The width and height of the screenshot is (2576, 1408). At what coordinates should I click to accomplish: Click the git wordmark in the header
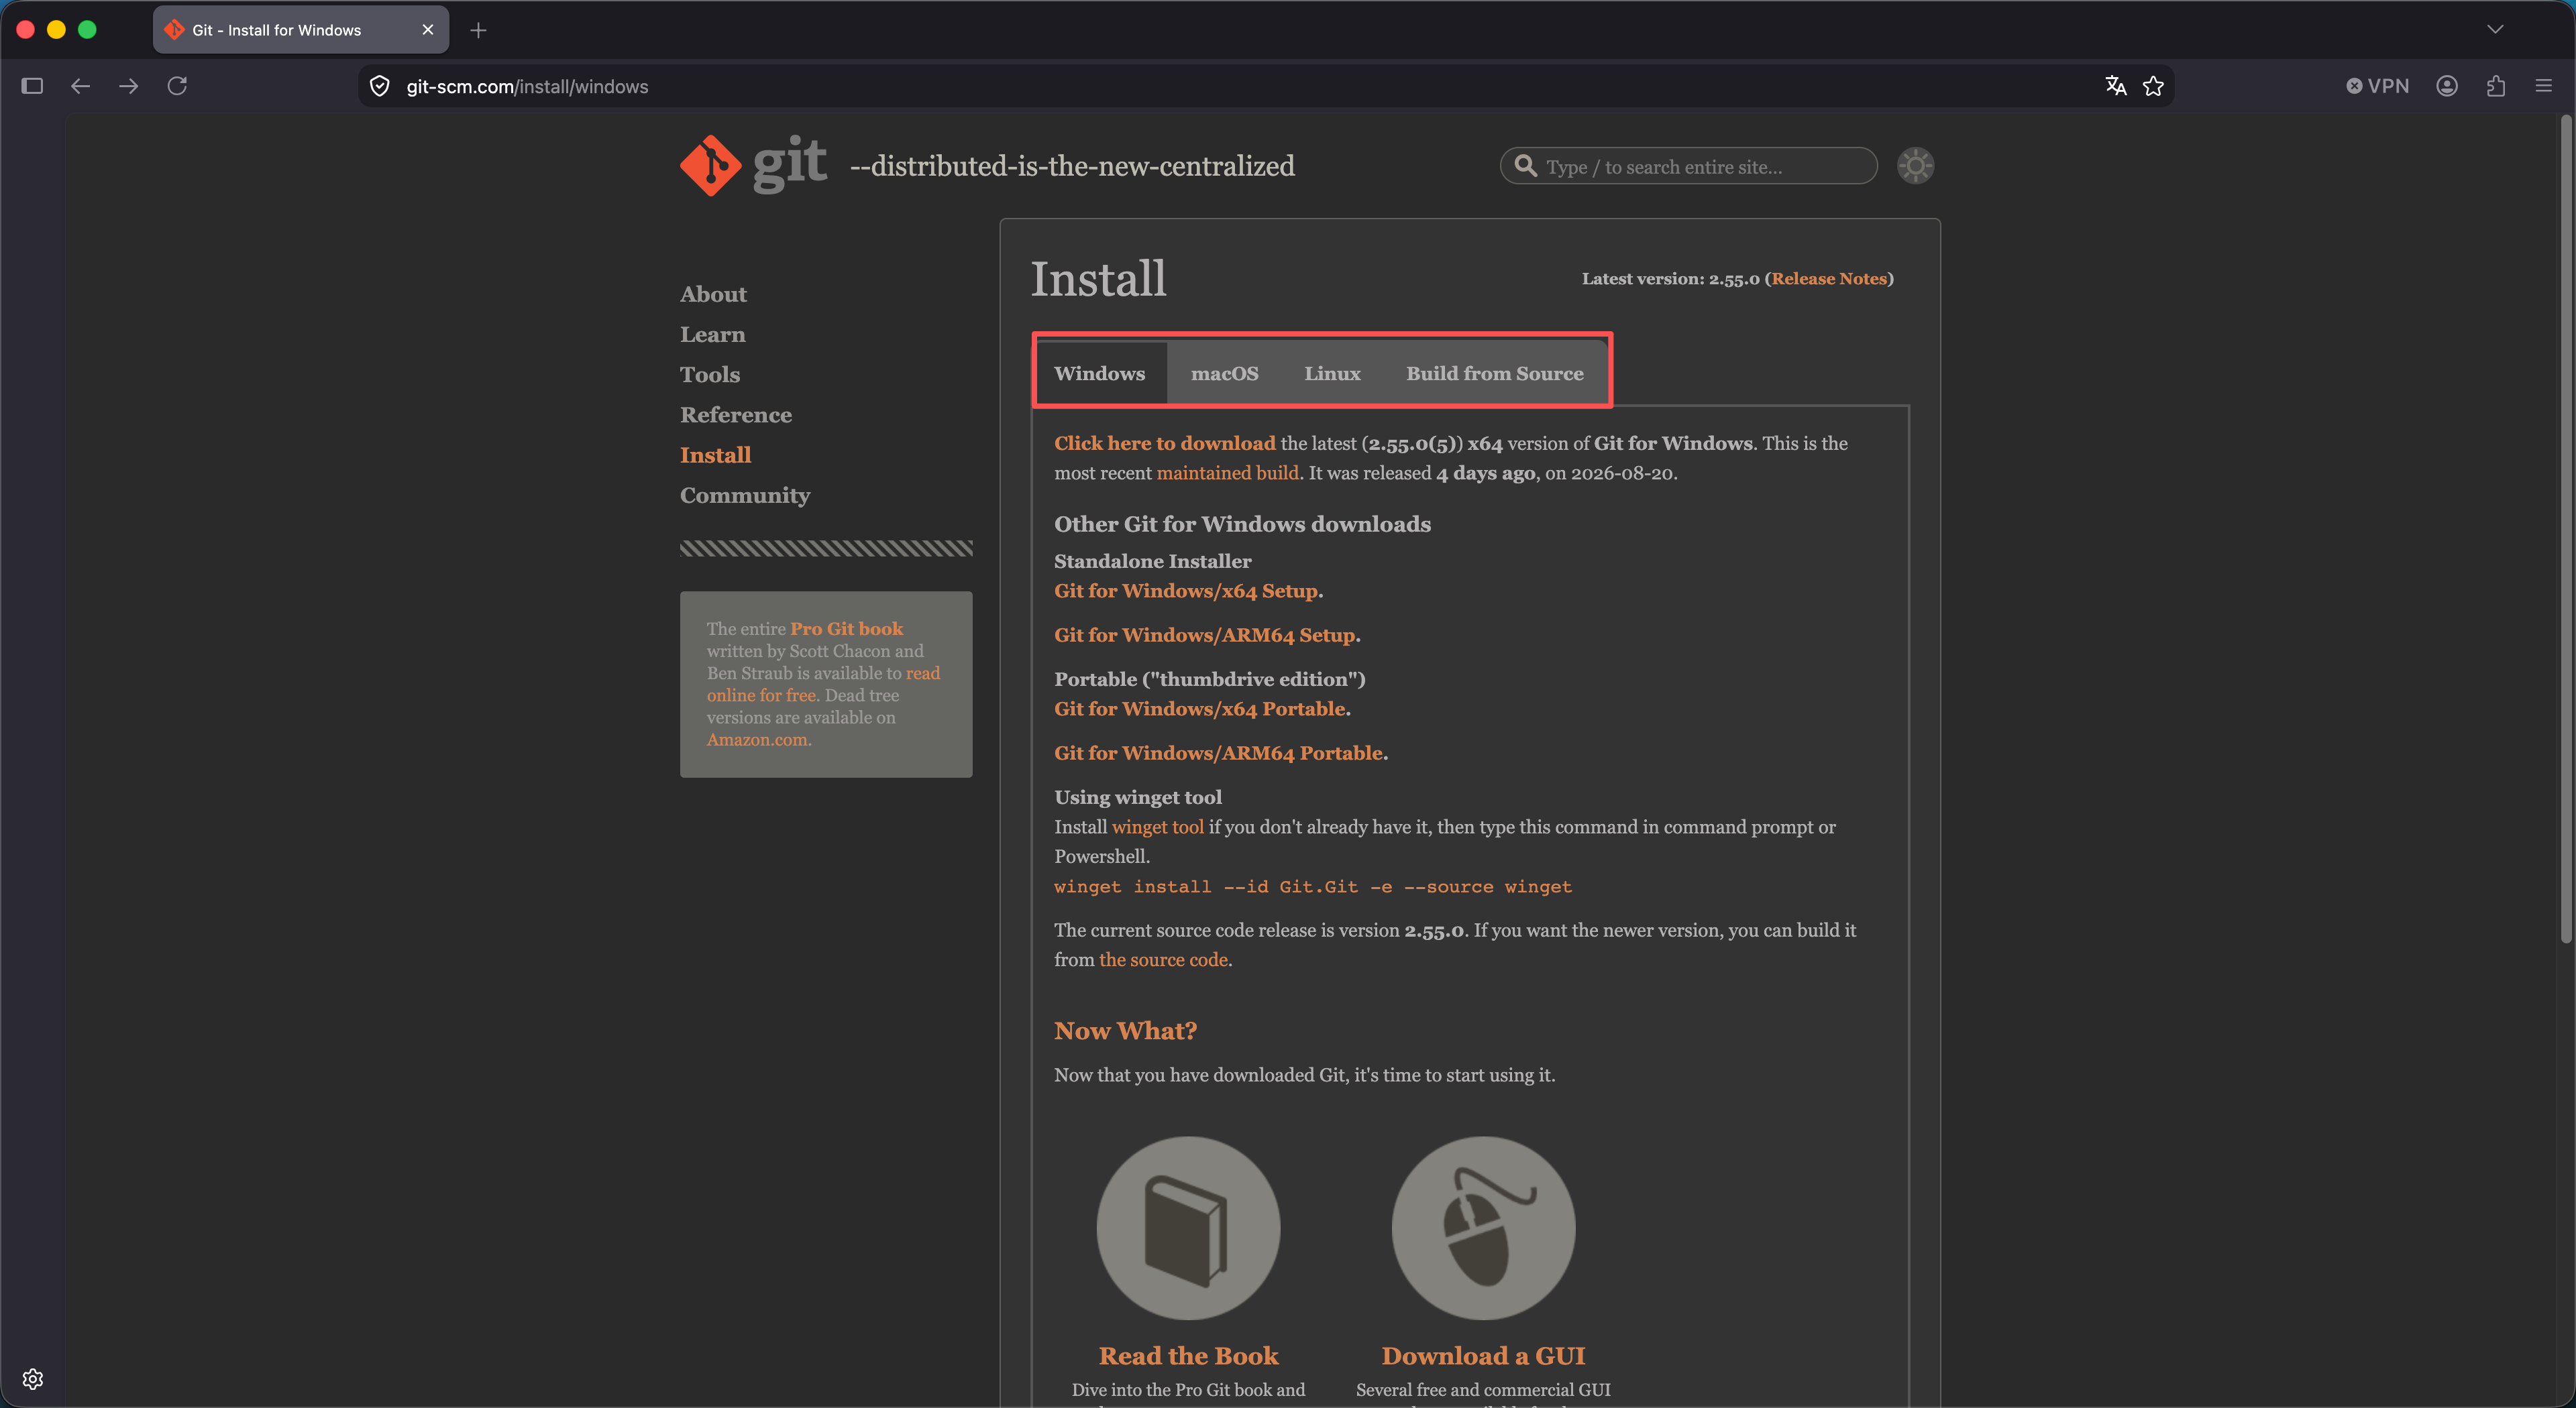(x=790, y=164)
